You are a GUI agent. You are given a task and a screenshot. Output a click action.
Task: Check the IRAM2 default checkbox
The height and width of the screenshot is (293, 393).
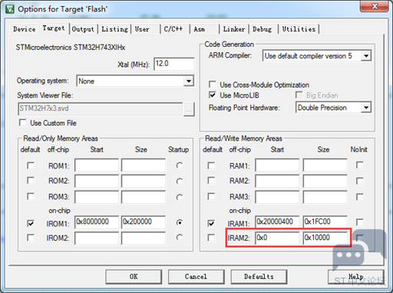(x=211, y=238)
